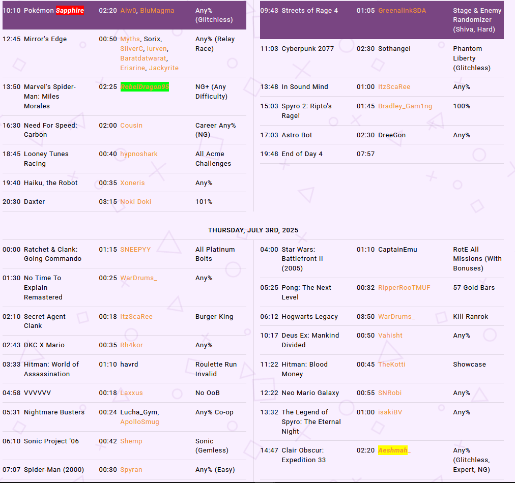The image size is (515, 483).
Task: Click Spyro 2: Ripto's Rage! title
Action: tap(306, 111)
